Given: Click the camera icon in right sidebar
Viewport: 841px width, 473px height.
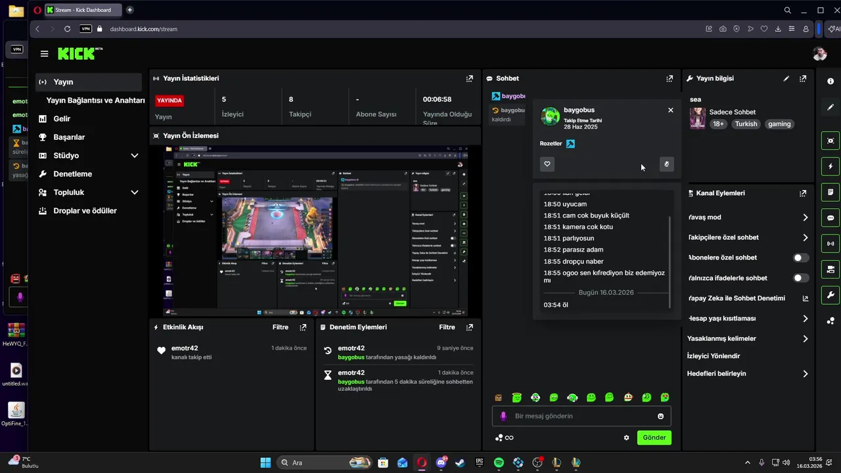Looking at the screenshot, I should 830,269.
